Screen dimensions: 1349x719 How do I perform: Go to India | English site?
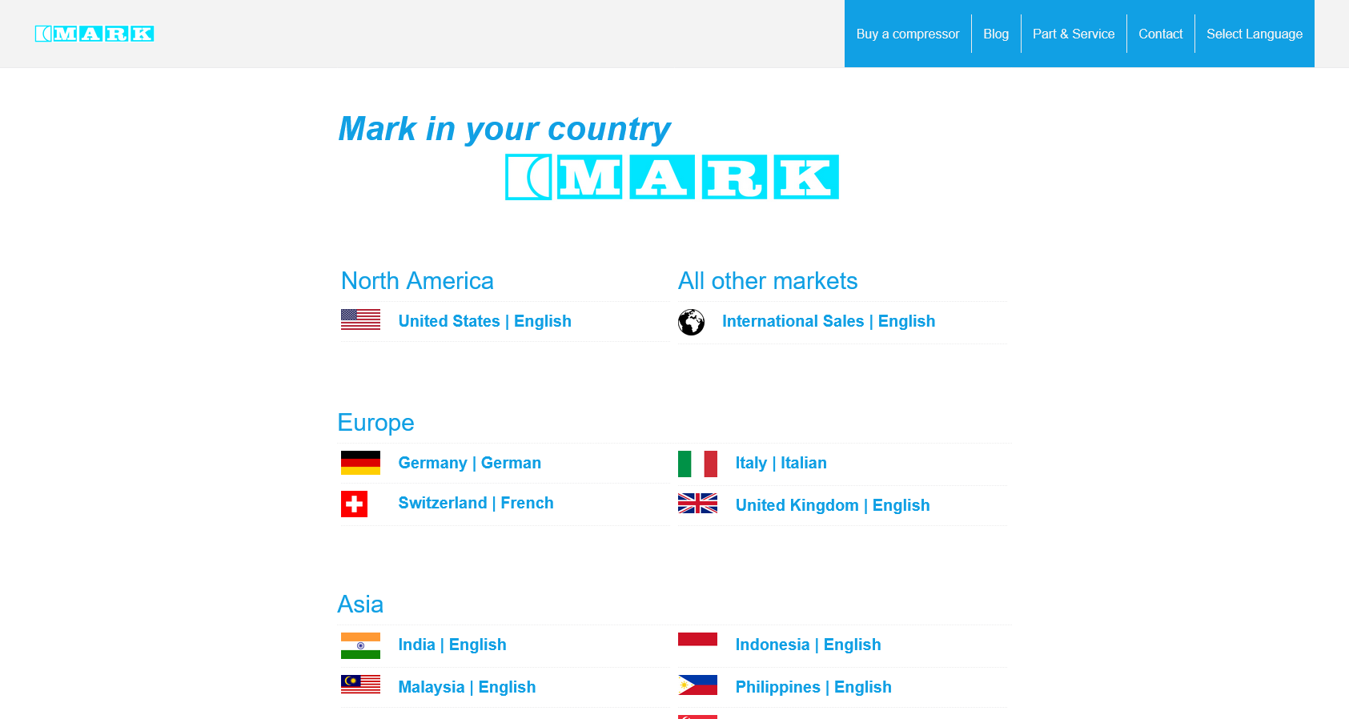pos(452,645)
